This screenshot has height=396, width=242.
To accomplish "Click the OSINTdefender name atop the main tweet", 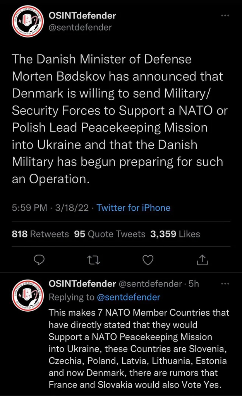I will [82, 16].
